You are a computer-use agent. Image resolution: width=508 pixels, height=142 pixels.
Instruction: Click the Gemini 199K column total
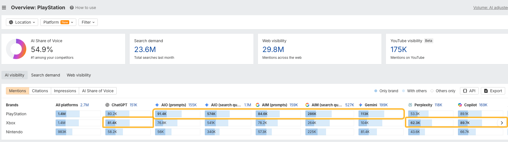(383, 105)
